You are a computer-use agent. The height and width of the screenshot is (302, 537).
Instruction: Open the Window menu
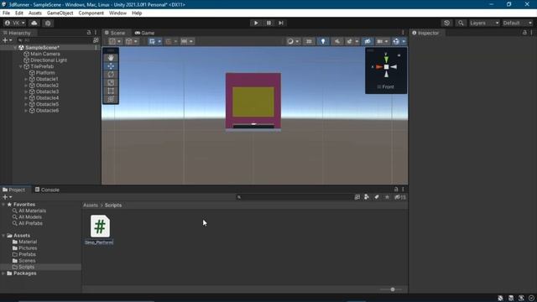pos(117,13)
